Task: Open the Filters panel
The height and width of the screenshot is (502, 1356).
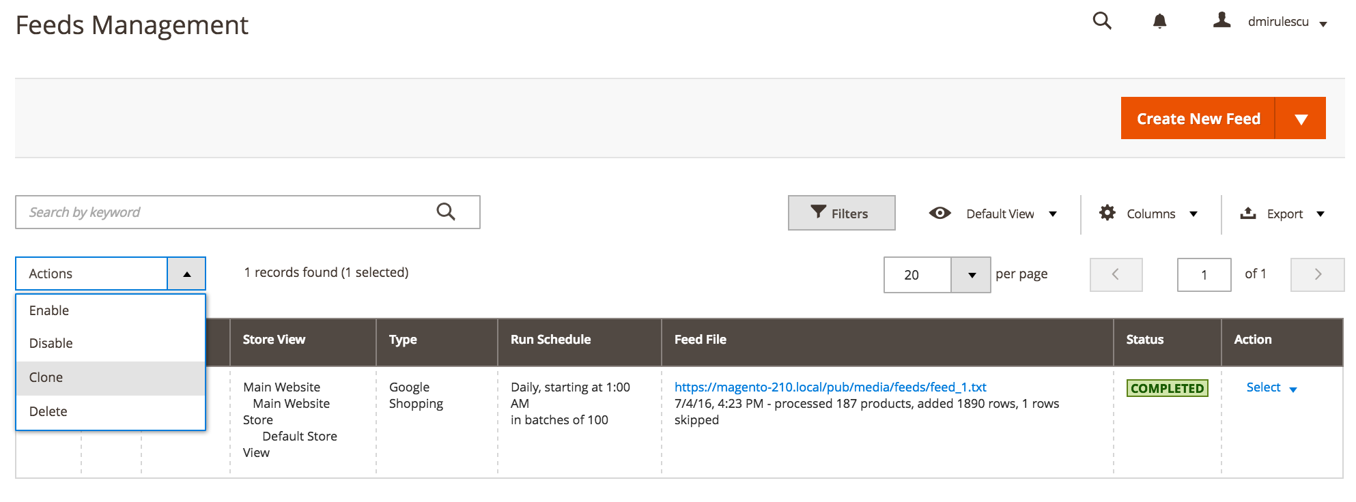Action: (841, 213)
